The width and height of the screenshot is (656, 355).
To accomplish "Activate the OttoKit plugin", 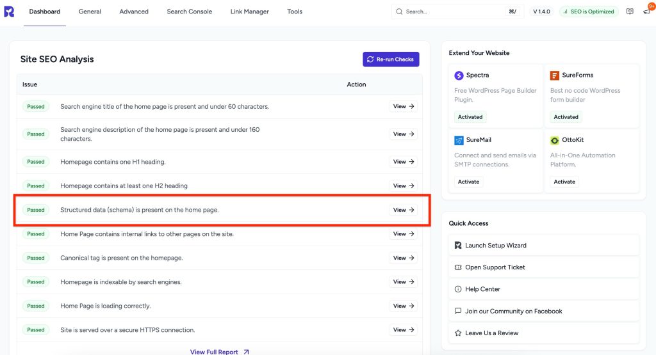I will click(564, 182).
